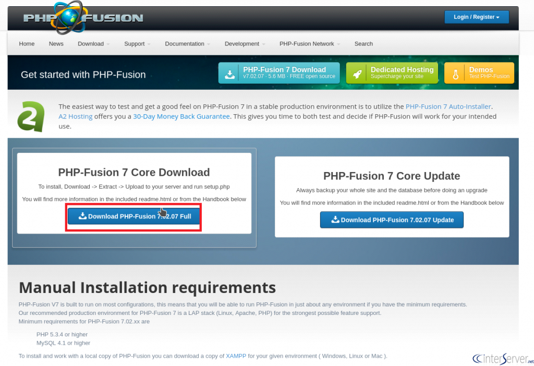
Task: Expand the Download menu arrow
Action: click(x=108, y=44)
